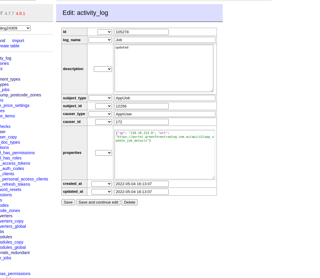Open function dropdown for causer_id field

click(x=103, y=122)
